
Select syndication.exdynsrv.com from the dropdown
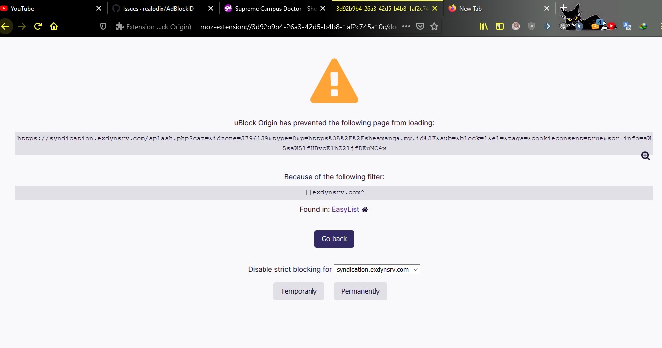[374, 269]
